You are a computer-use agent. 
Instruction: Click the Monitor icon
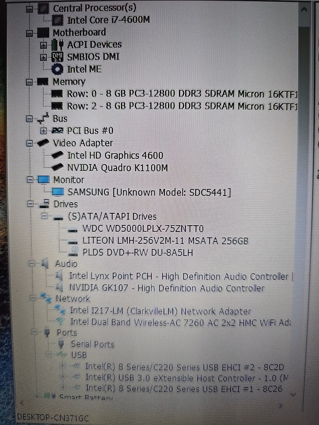point(44,180)
